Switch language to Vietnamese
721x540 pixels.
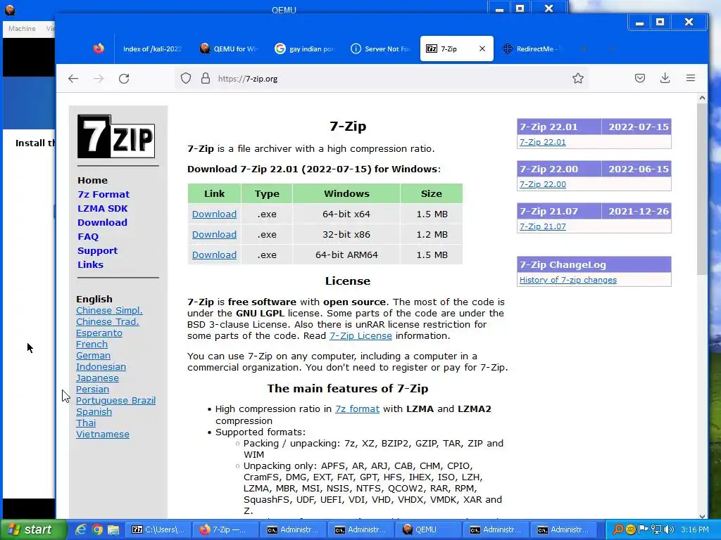[x=103, y=435]
